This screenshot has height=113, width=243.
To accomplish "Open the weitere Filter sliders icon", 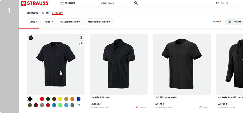I will [x=230, y=22].
